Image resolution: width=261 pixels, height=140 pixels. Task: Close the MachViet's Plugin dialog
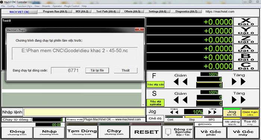139,29
